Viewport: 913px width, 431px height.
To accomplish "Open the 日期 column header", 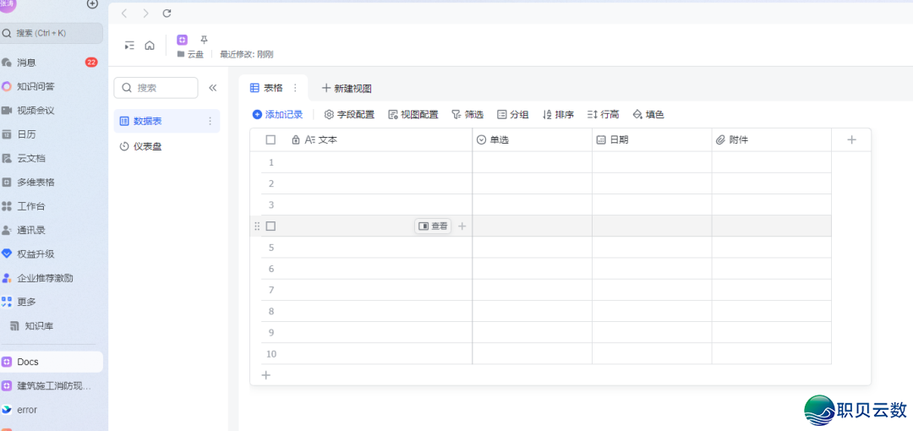I will [x=652, y=139].
